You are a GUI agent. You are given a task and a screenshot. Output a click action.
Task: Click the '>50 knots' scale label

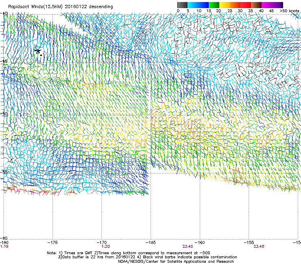(289, 11)
